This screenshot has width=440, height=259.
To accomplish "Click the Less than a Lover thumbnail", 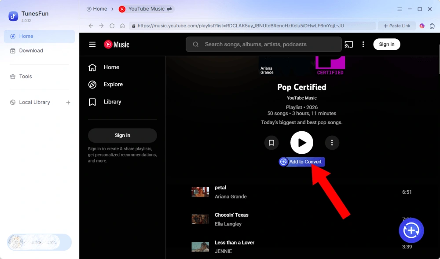I will click(x=200, y=247).
